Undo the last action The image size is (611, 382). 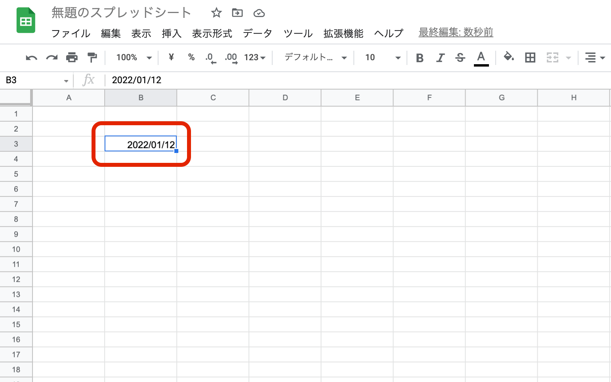(31, 58)
